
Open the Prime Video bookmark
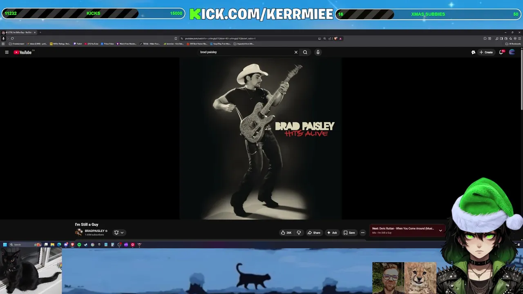107,44
